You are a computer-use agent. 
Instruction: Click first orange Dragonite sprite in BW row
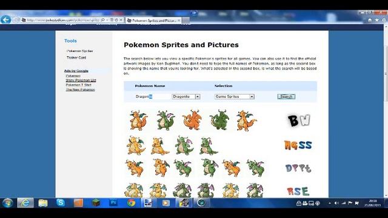pyautogui.click(x=139, y=121)
